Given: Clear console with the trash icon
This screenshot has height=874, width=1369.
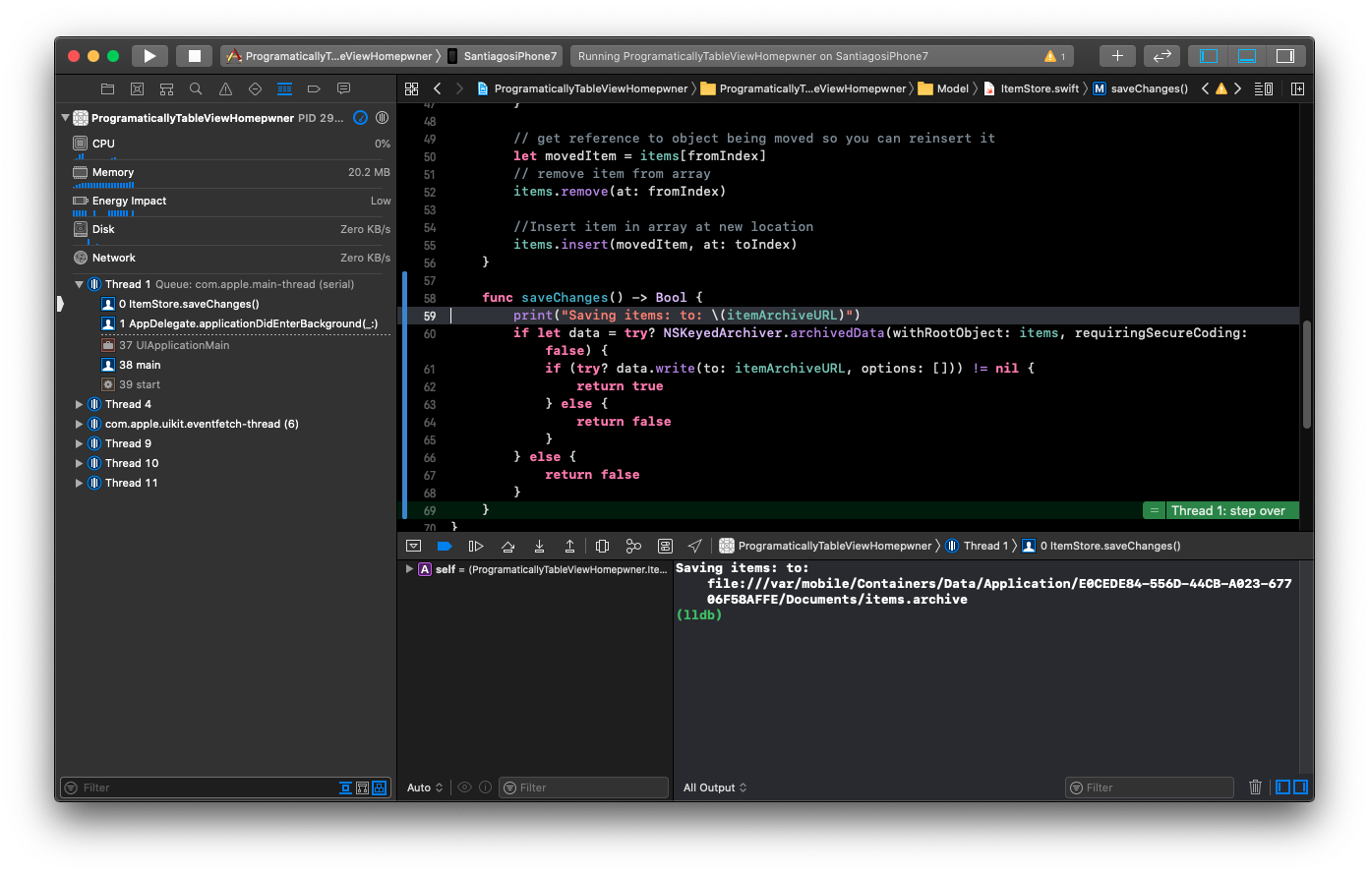Looking at the screenshot, I should tap(1255, 787).
